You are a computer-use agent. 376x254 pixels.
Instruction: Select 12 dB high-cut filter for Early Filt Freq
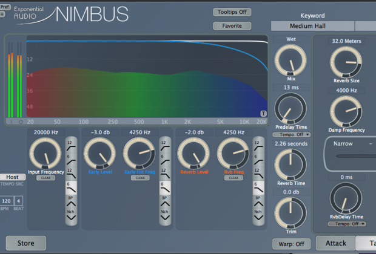[x=165, y=174]
